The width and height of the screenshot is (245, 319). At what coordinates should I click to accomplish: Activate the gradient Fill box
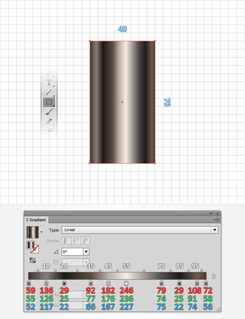click(x=31, y=245)
